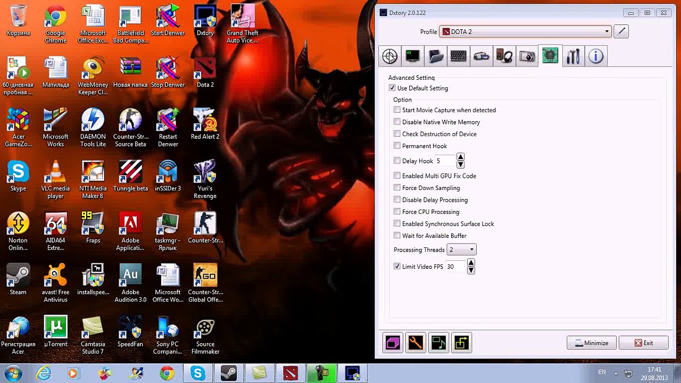
Task: Click the Exit button
Action: coord(643,343)
